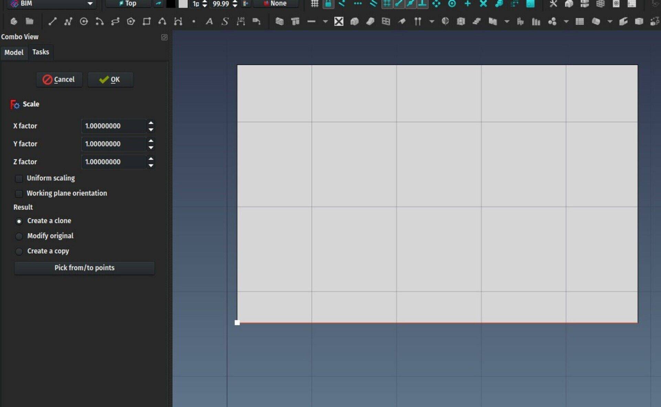Select the Dimension tool
661x407 pixels.
[x=241, y=21]
